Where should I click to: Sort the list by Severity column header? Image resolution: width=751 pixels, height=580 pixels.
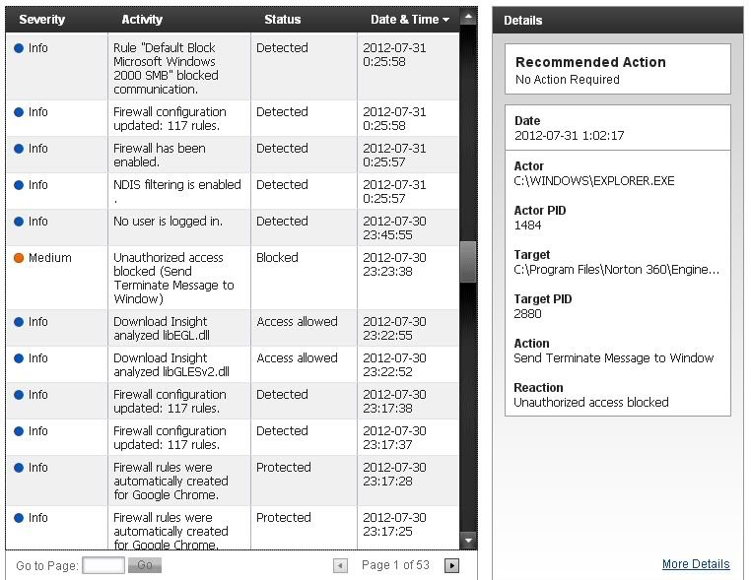42,20
